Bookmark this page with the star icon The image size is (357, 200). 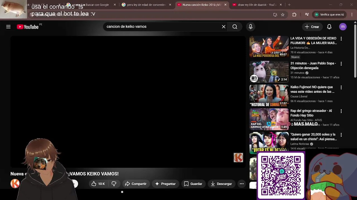pyautogui.click(x=283, y=14)
